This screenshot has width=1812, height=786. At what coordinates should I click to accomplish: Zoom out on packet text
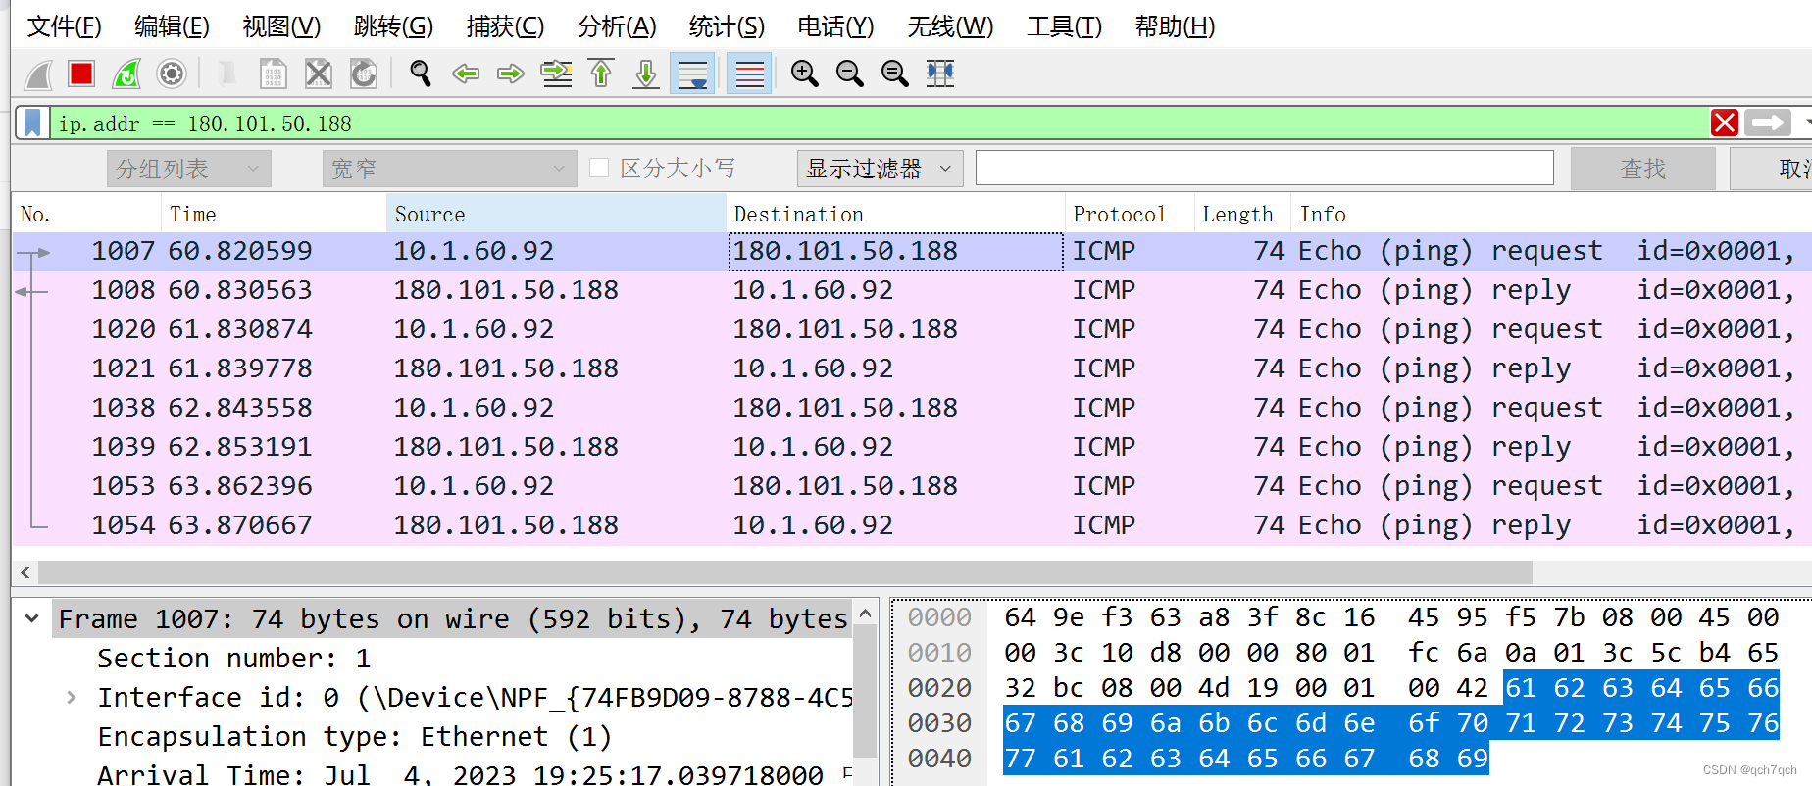pyautogui.click(x=850, y=74)
